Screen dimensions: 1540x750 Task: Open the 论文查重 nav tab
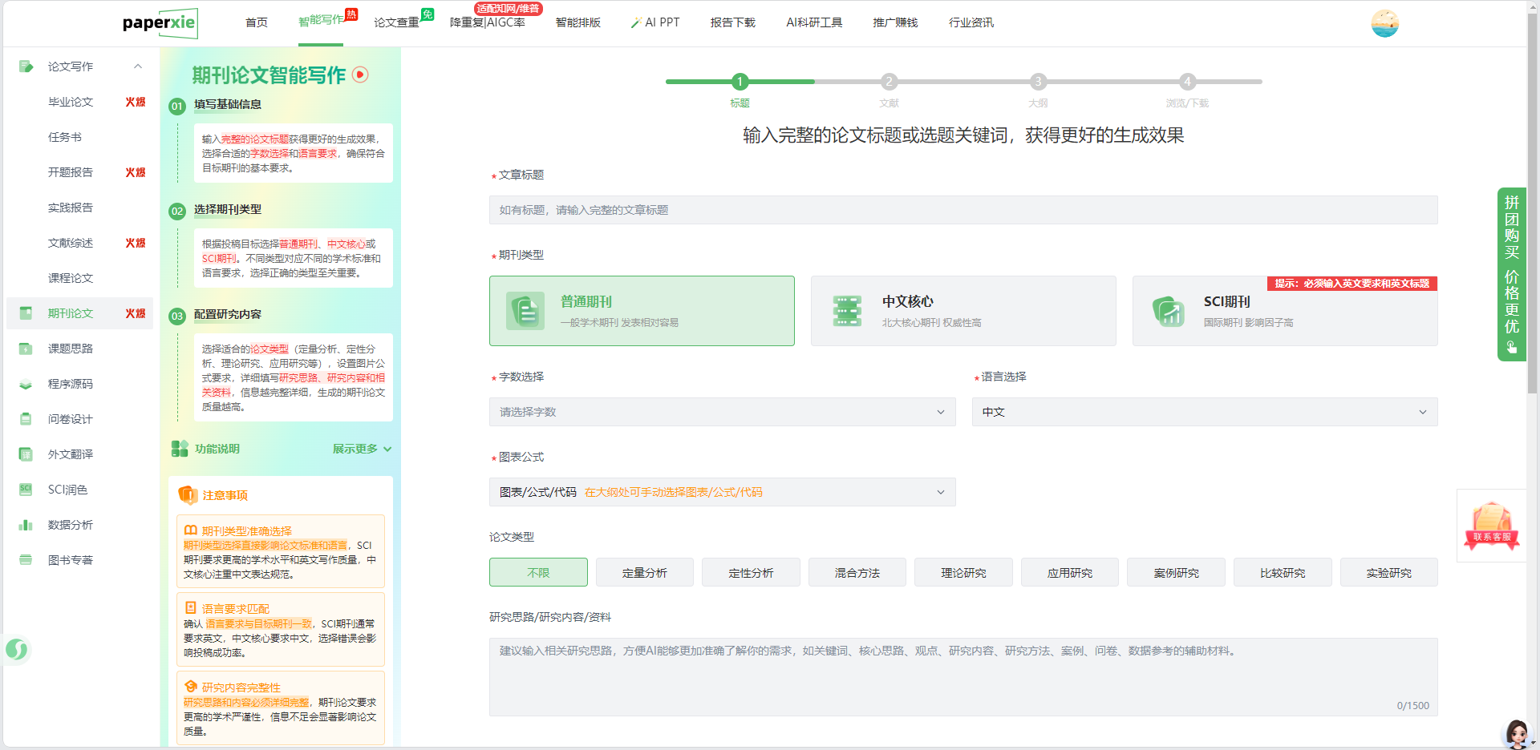[x=396, y=22]
